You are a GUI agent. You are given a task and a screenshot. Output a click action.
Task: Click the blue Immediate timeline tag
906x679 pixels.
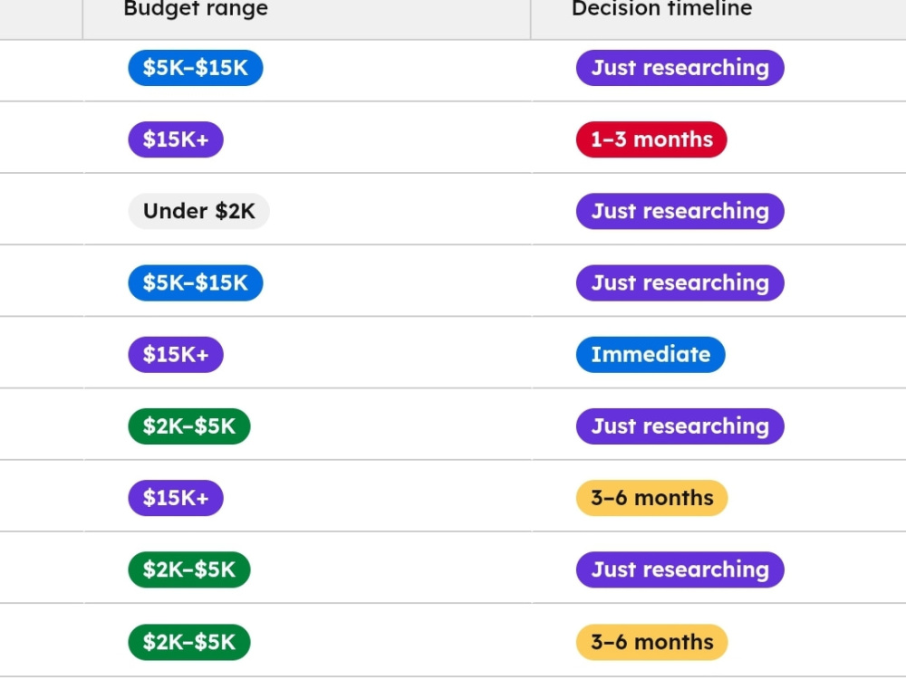[x=651, y=355]
